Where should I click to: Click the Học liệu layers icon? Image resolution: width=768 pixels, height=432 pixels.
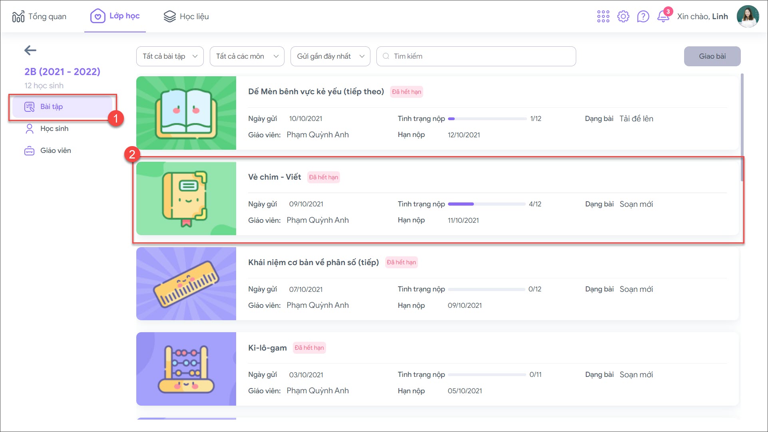[x=170, y=16]
